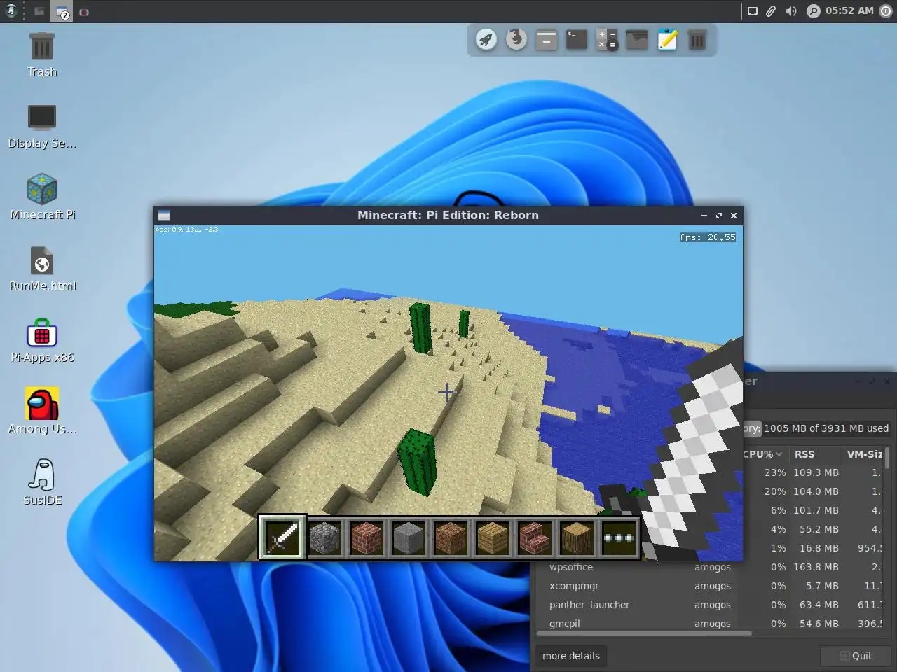Screen dimensions: 897x672
Task: Click the Minecraft window menu icon
Action: point(164,215)
